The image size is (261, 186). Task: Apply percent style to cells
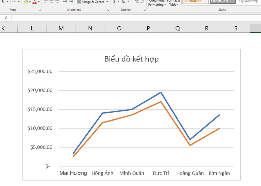[123, 2]
